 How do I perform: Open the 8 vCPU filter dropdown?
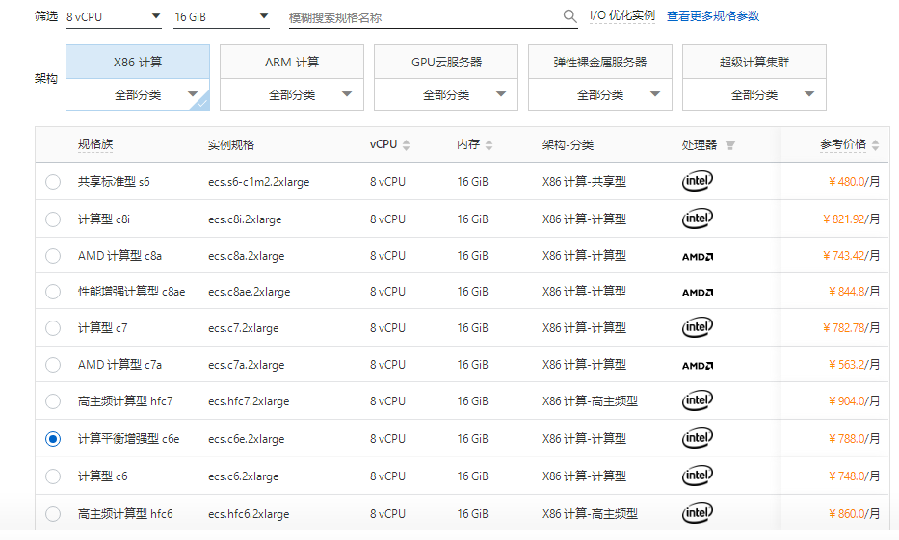click(x=114, y=17)
